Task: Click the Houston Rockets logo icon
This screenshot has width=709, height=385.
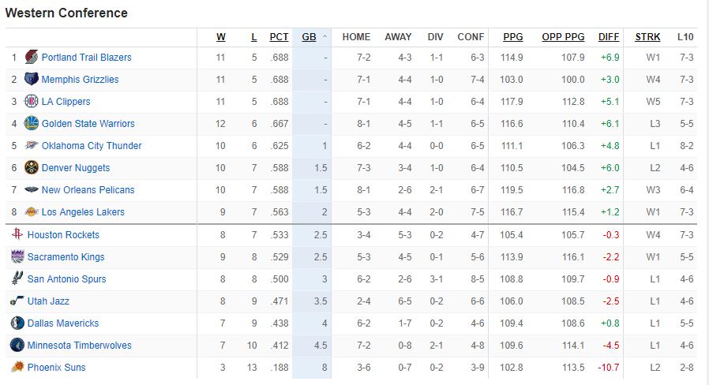Action: click(x=17, y=235)
